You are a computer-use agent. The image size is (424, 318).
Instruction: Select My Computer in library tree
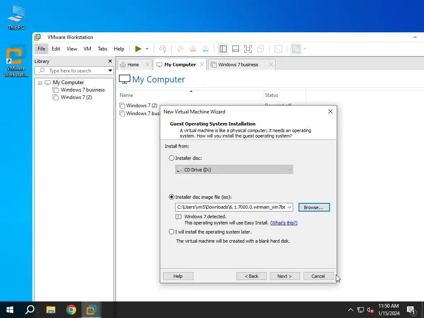(x=68, y=82)
